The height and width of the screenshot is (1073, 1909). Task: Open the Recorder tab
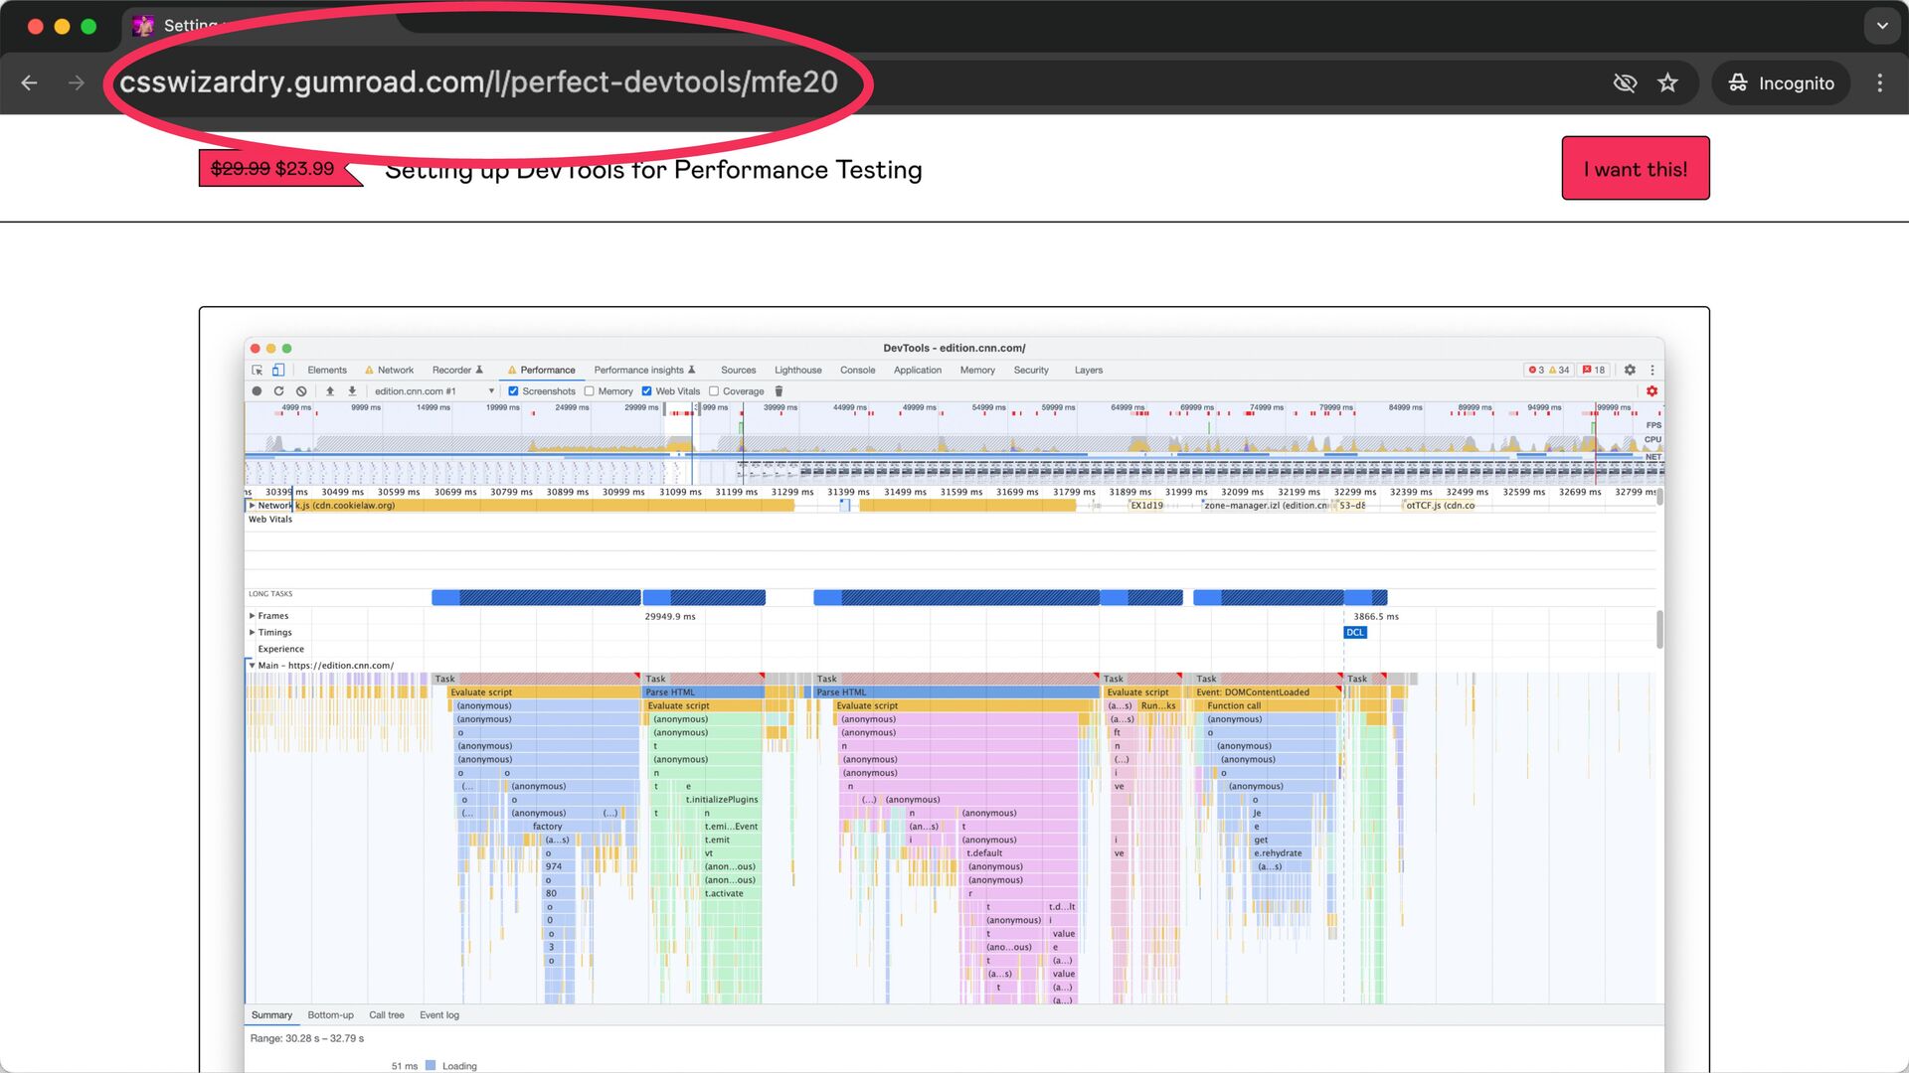(457, 370)
